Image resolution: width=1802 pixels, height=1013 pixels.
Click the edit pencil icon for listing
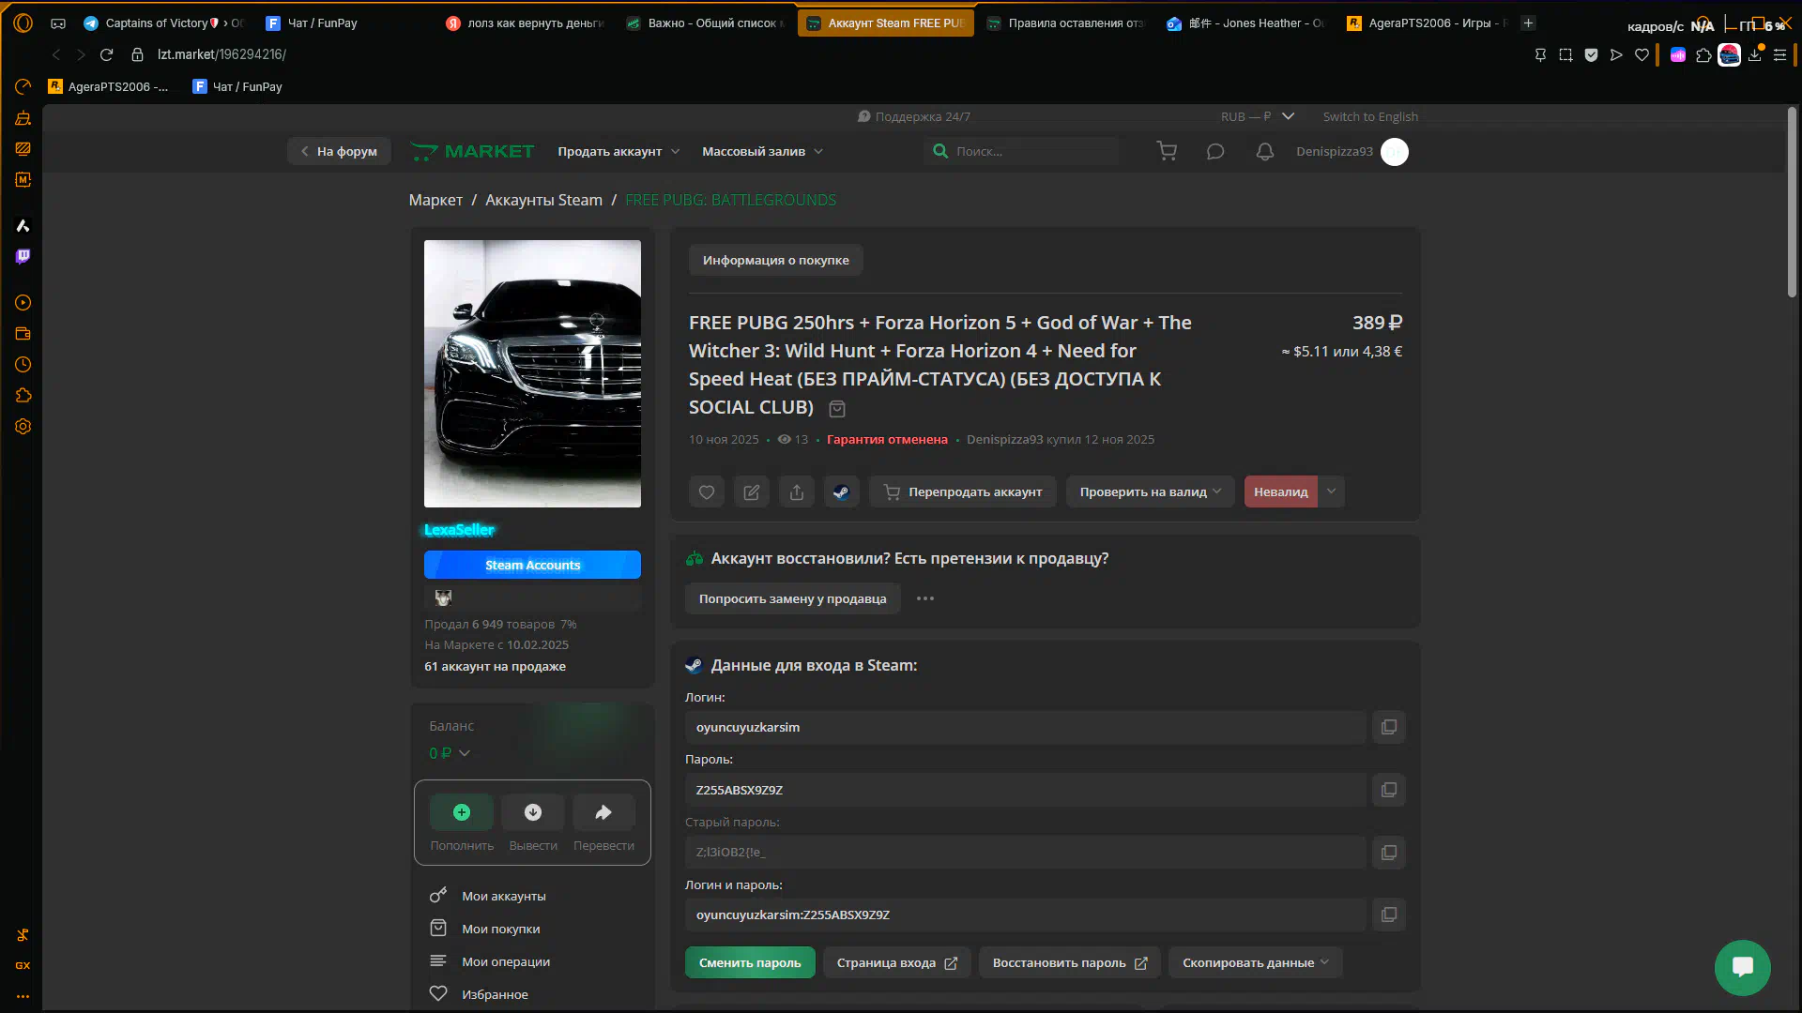click(752, 491)
